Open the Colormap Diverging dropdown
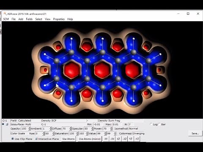Viewport: 203px width, 152px height. click(139, 133)
